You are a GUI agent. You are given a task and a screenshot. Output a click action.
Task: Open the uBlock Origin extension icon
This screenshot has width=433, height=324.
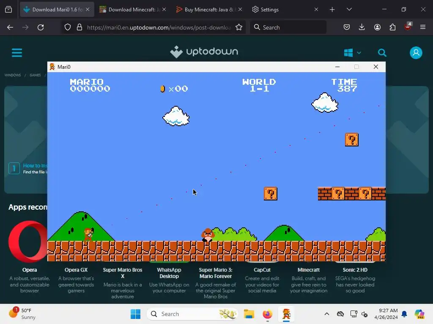click(x=408, y=27)
